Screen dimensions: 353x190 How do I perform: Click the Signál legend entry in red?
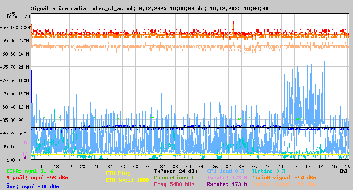(x=37, y=178)
